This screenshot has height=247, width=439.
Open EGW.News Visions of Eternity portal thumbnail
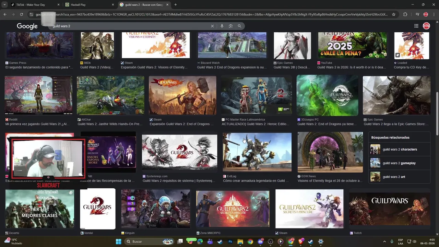pyautogui.click(x=330, y=152)
